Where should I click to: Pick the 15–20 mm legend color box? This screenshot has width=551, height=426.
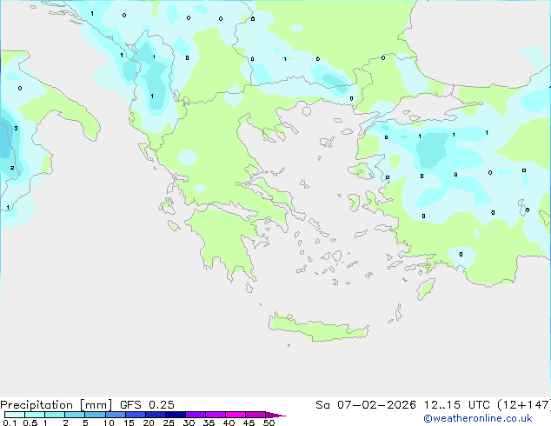pyautogui.click(x=135, y=415)
